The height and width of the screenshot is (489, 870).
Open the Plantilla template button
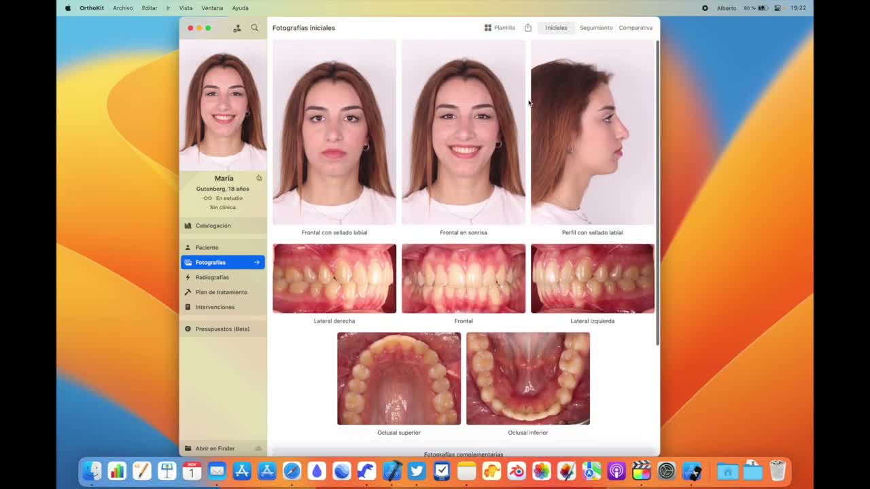click(x=500, y=28)
